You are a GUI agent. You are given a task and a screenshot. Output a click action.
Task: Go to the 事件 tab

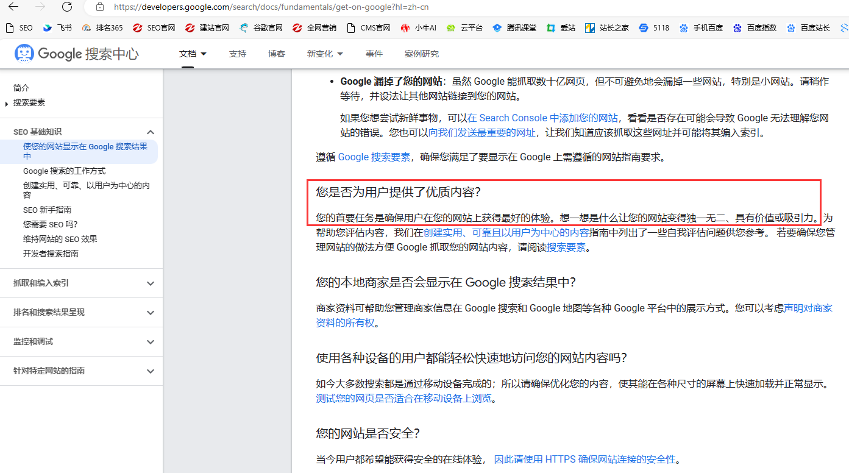click(374, 54)
